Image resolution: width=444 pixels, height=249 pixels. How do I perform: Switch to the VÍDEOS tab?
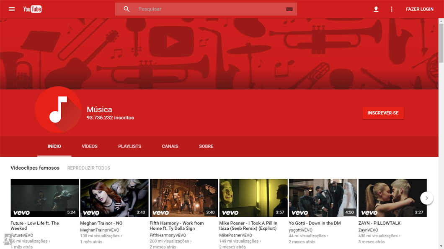click(90, 146)
